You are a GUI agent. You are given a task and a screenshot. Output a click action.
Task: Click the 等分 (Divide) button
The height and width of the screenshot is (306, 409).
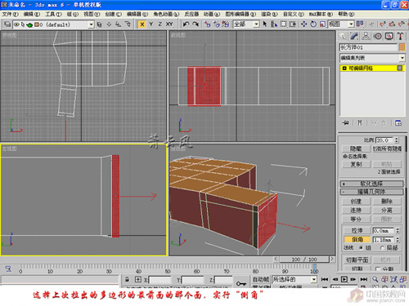pyautogui.click(x=356, y=219)
